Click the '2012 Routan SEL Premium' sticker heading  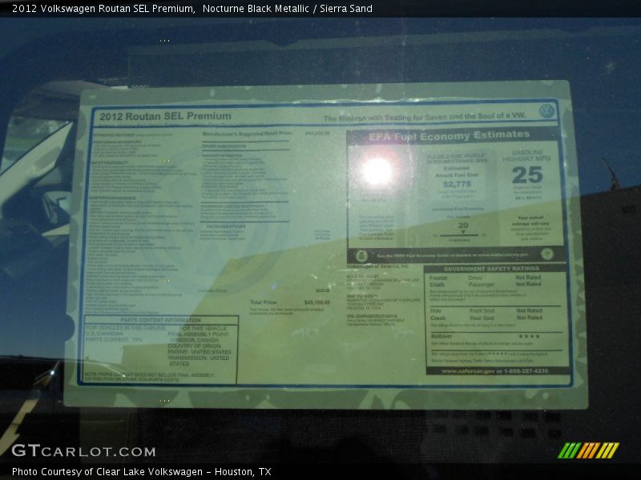(165, 116)
